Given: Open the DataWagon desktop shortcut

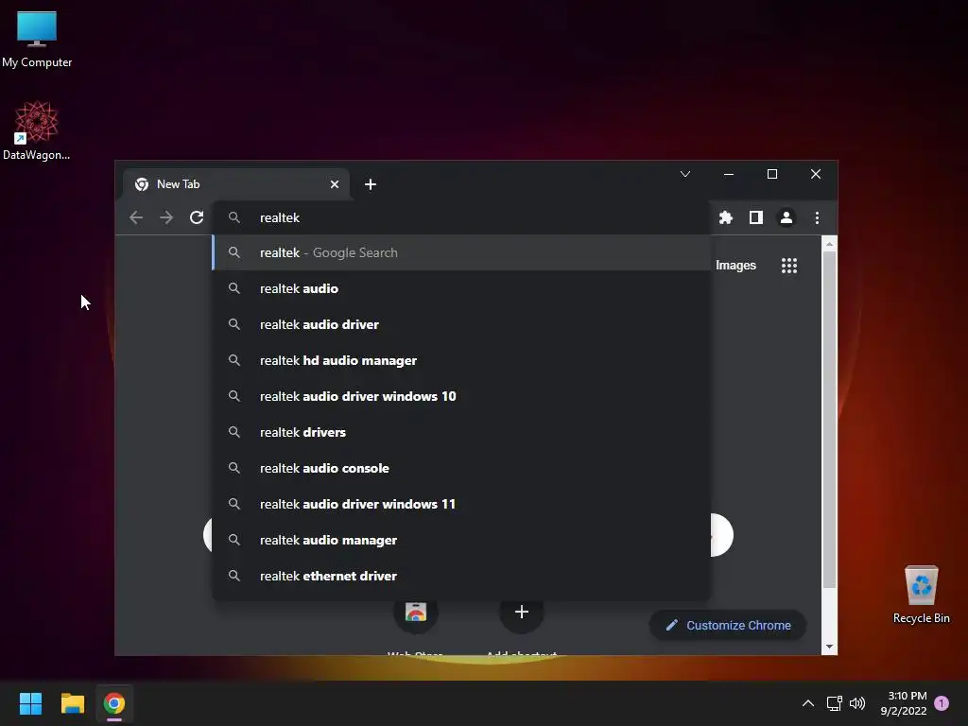Looking at the screenshot, I should coord(37,130).
